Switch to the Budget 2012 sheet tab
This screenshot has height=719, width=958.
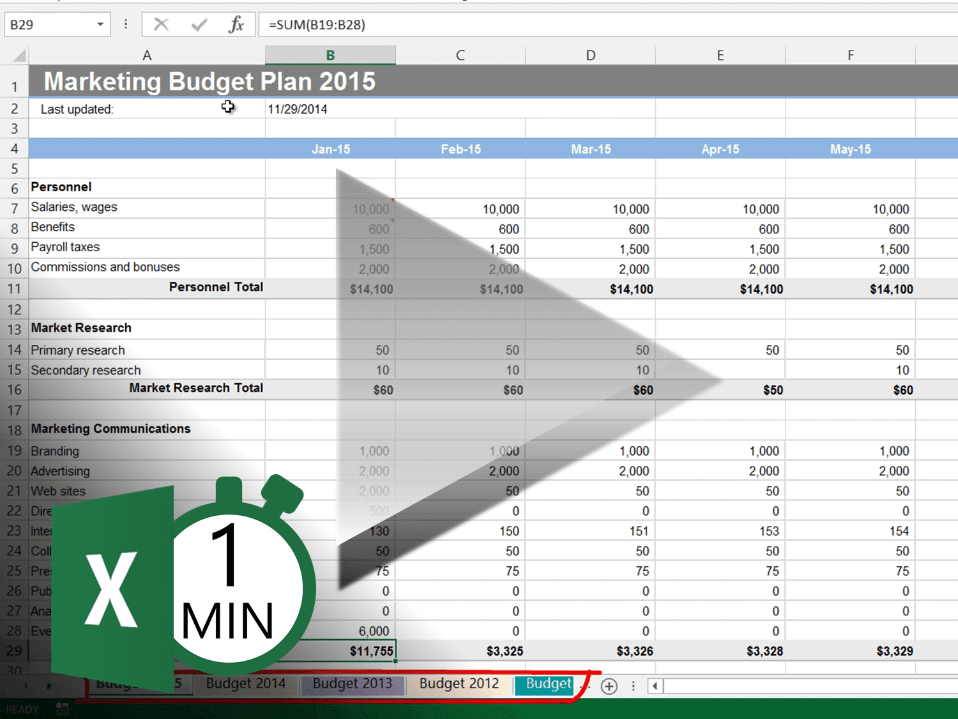[459, 684]
